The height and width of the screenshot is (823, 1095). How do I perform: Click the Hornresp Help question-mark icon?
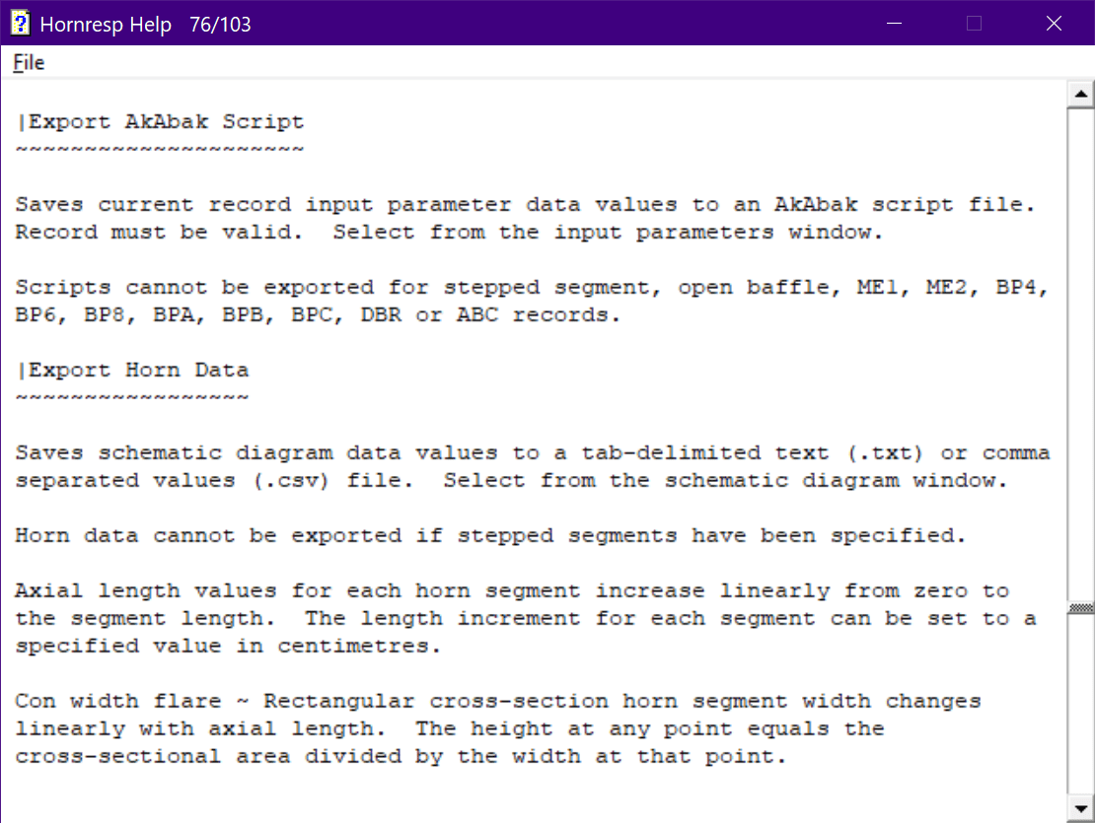pos(21,24)
